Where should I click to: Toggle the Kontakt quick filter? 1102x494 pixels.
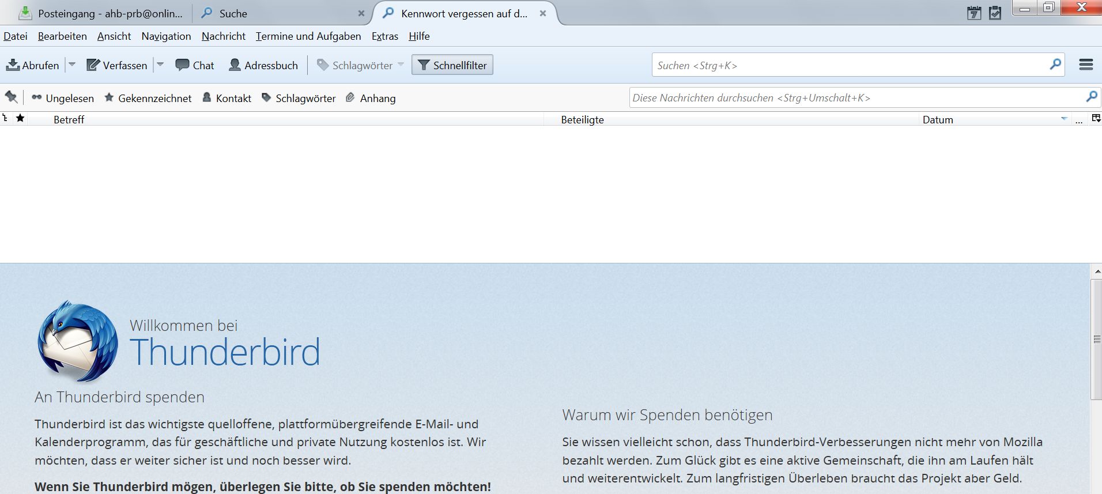(x=227, y=98)
